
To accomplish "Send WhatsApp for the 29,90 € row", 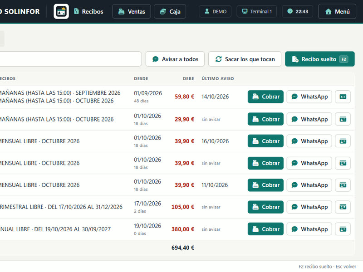I will click(x=309, y=119).
